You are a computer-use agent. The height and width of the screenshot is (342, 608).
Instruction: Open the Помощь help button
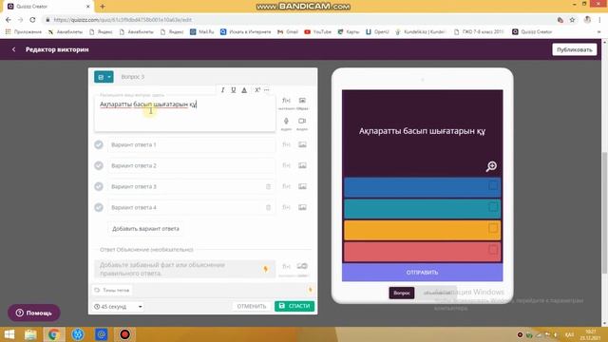[x=34, y=313]
